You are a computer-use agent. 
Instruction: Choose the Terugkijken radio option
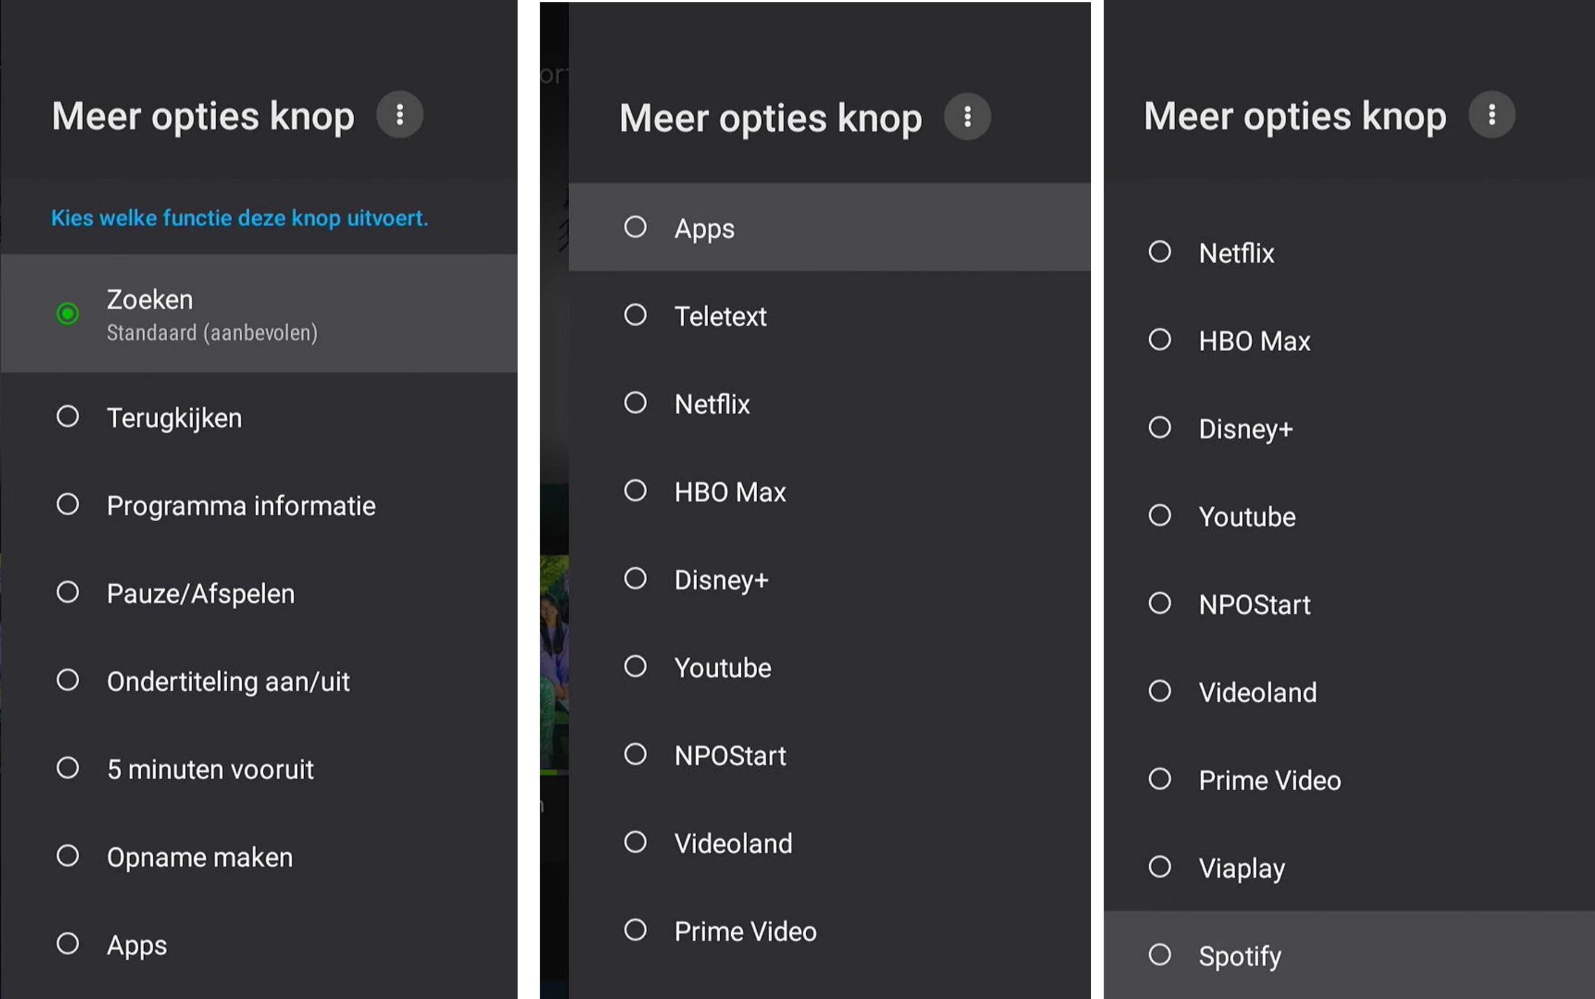click(x=67, y=417)
